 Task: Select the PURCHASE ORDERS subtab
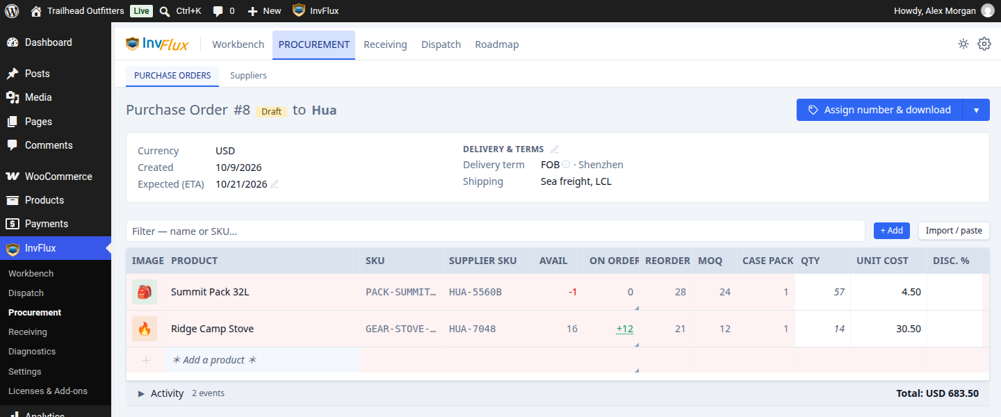click(x=172, y=76)
